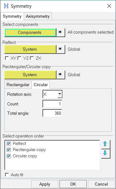The width and height of the screenshot is (116, 189).
Task: Click the HyperMesh logo icon in the title bar
Action: coord(6,6)
